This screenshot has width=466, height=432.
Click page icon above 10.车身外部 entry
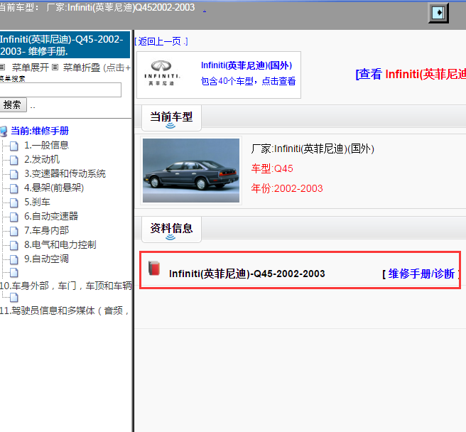click(x=14, y=273)
